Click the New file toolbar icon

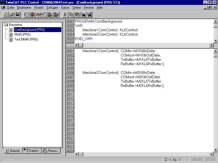5,14
